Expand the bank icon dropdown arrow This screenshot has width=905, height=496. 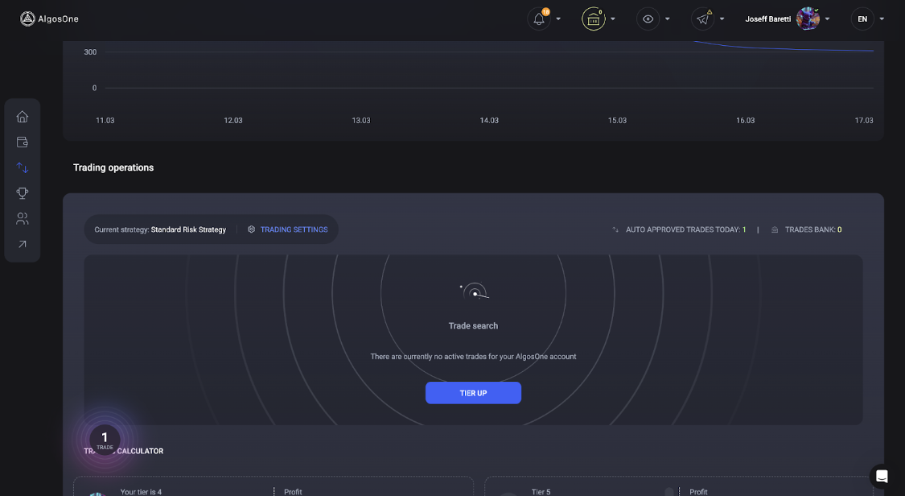[613, 19]
